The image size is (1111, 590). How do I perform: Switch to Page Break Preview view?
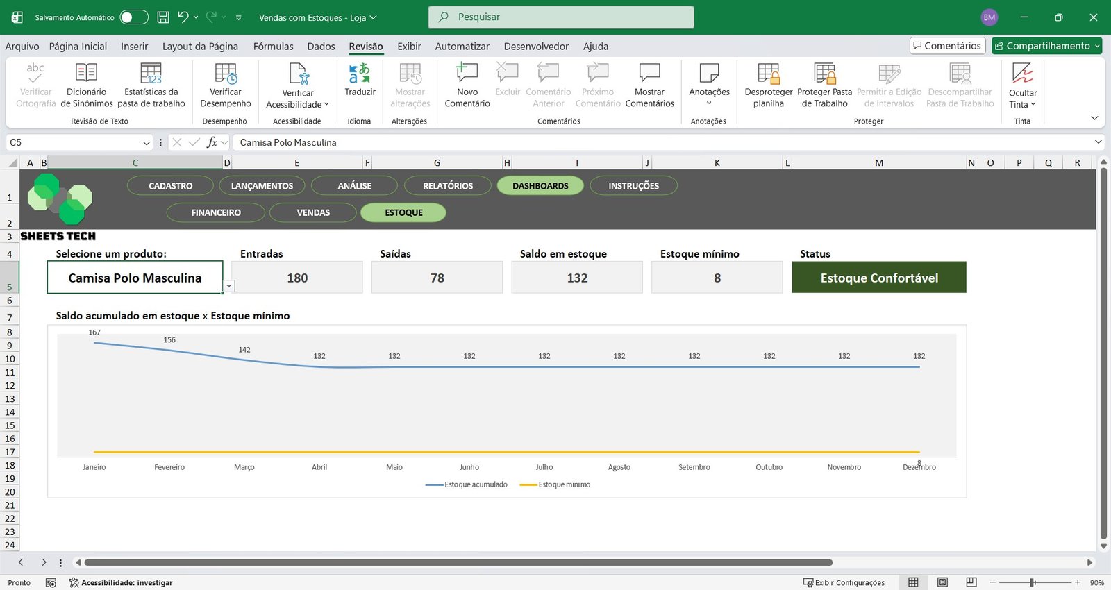(x=971, y=582)
